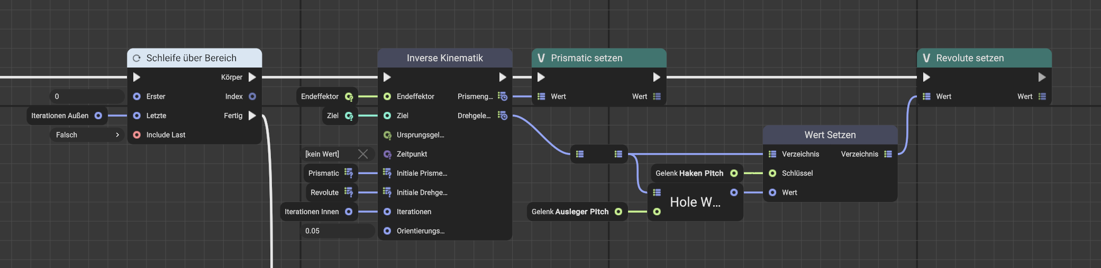Viewport: 1101px width, 268px height.
Task: Click the V icon on Revolute setzen
Action: [x=926, y=58]
